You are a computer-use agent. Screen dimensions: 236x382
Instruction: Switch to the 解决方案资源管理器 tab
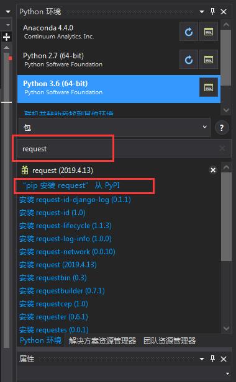(x=102, y=341)
